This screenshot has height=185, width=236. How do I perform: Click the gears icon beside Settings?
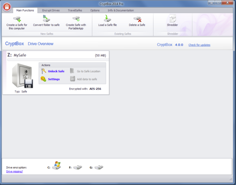point(43,79)
